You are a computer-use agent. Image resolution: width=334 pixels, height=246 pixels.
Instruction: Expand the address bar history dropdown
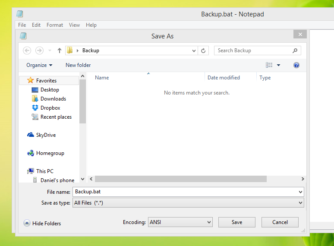(x=194, y=50)
